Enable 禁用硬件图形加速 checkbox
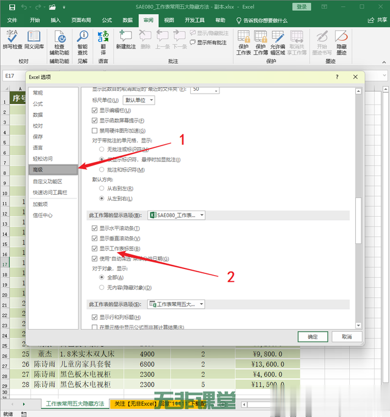 pos(94,130)
